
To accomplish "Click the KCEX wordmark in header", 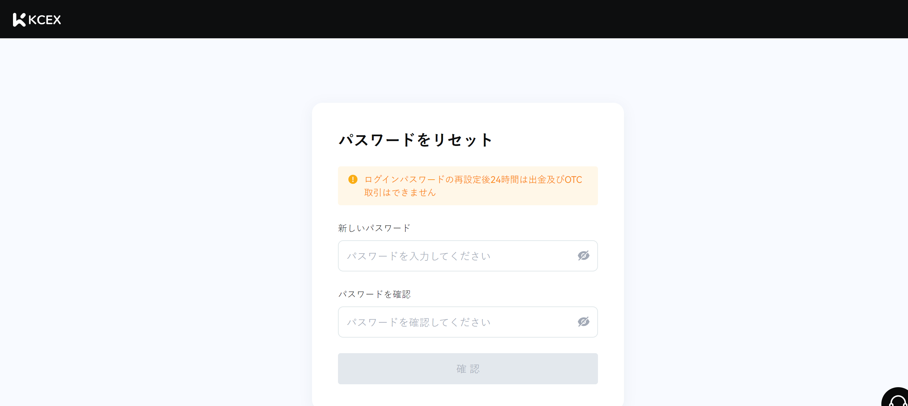I will (x=45, y=20).
